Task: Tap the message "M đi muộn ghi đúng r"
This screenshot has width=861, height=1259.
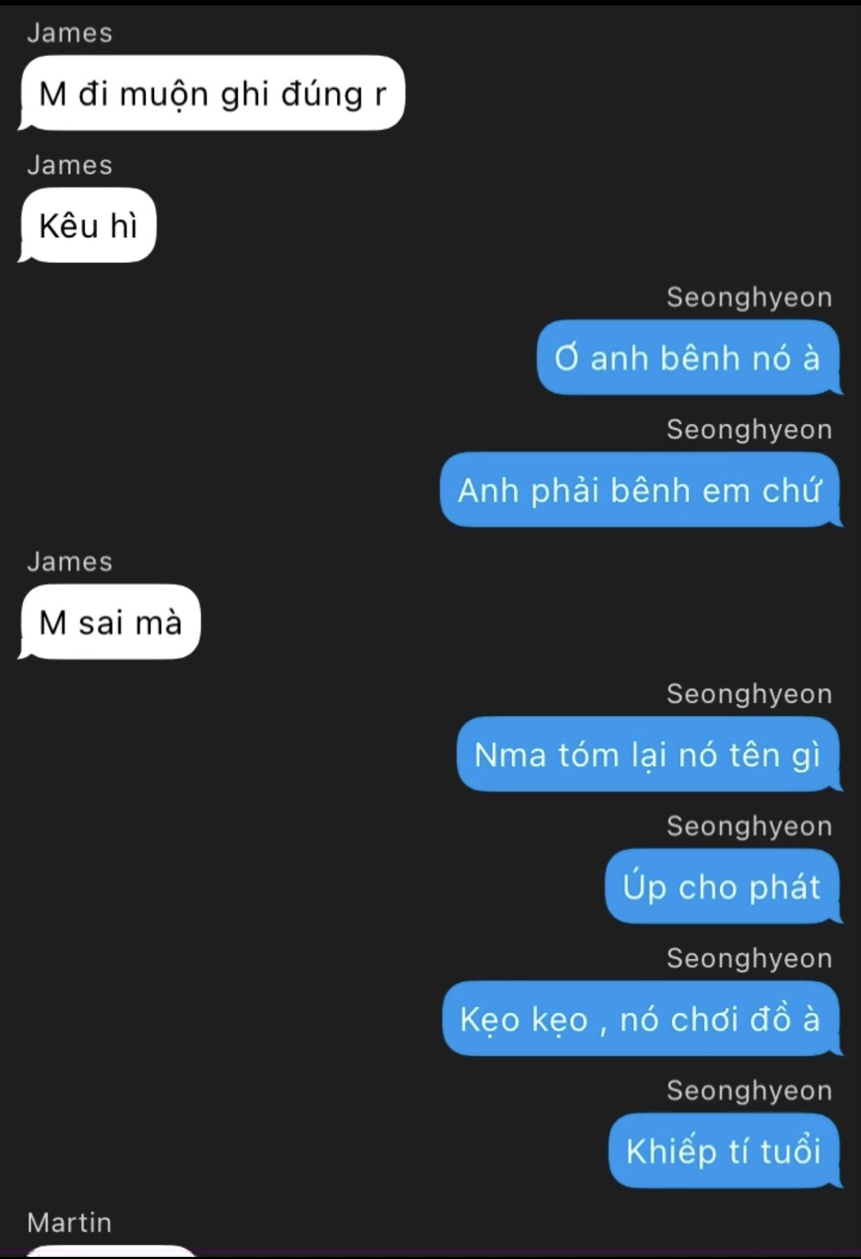Action: 211,93
